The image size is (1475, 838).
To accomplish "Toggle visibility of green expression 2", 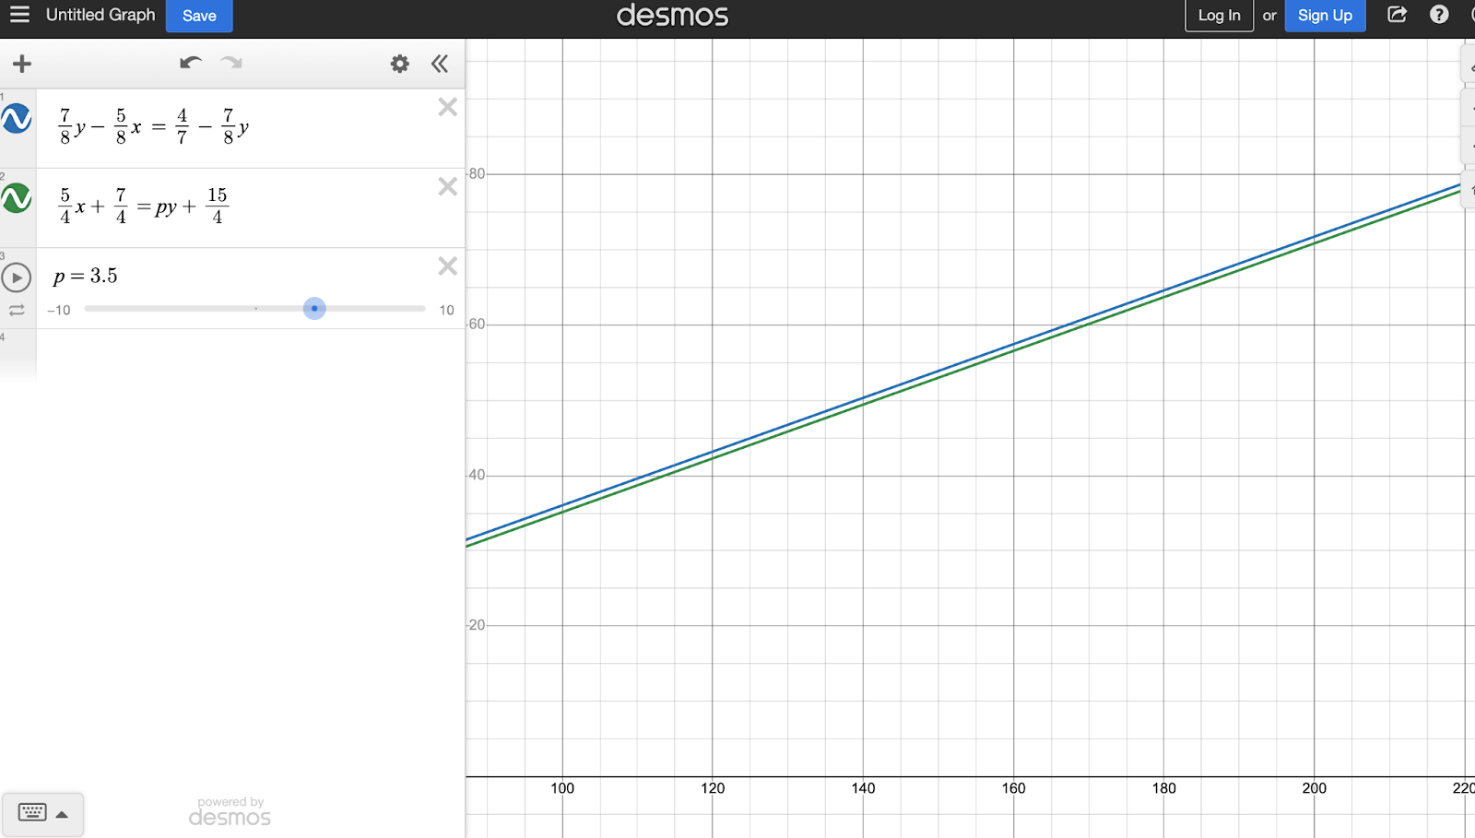I will [x=17, y=198].
